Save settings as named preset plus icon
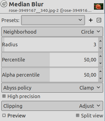 point(91,20)
